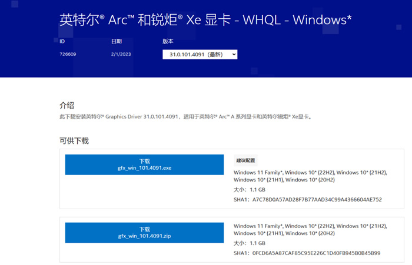Download gfx_win_101.4091.zip
The height and width of the screenshot is (265, 412).
coord(144,233)
